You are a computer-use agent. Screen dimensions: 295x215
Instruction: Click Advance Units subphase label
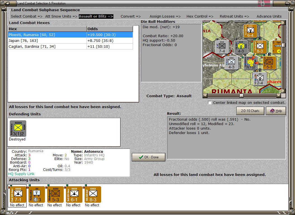tap(269, 16)
